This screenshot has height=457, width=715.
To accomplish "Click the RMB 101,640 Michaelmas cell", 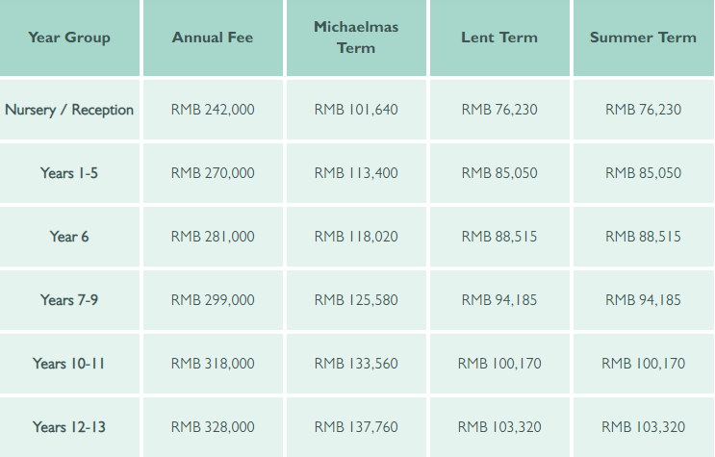I will tap(356, 110).
